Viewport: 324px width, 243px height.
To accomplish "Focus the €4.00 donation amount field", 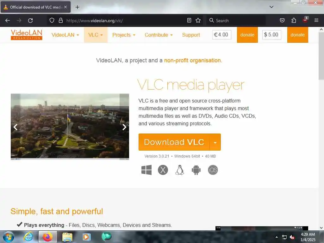I will (x=222, y=35).
